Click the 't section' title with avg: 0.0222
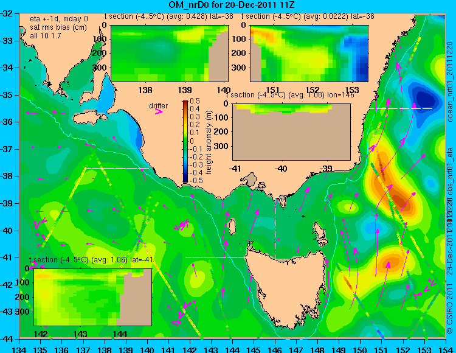The image size is (456, 353). pos(308,16)
